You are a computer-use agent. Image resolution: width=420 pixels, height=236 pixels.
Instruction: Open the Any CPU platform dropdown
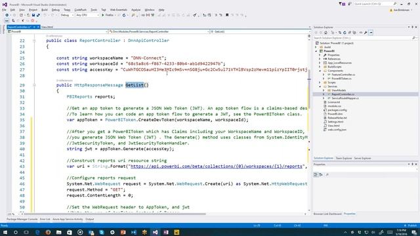[87, 15]
